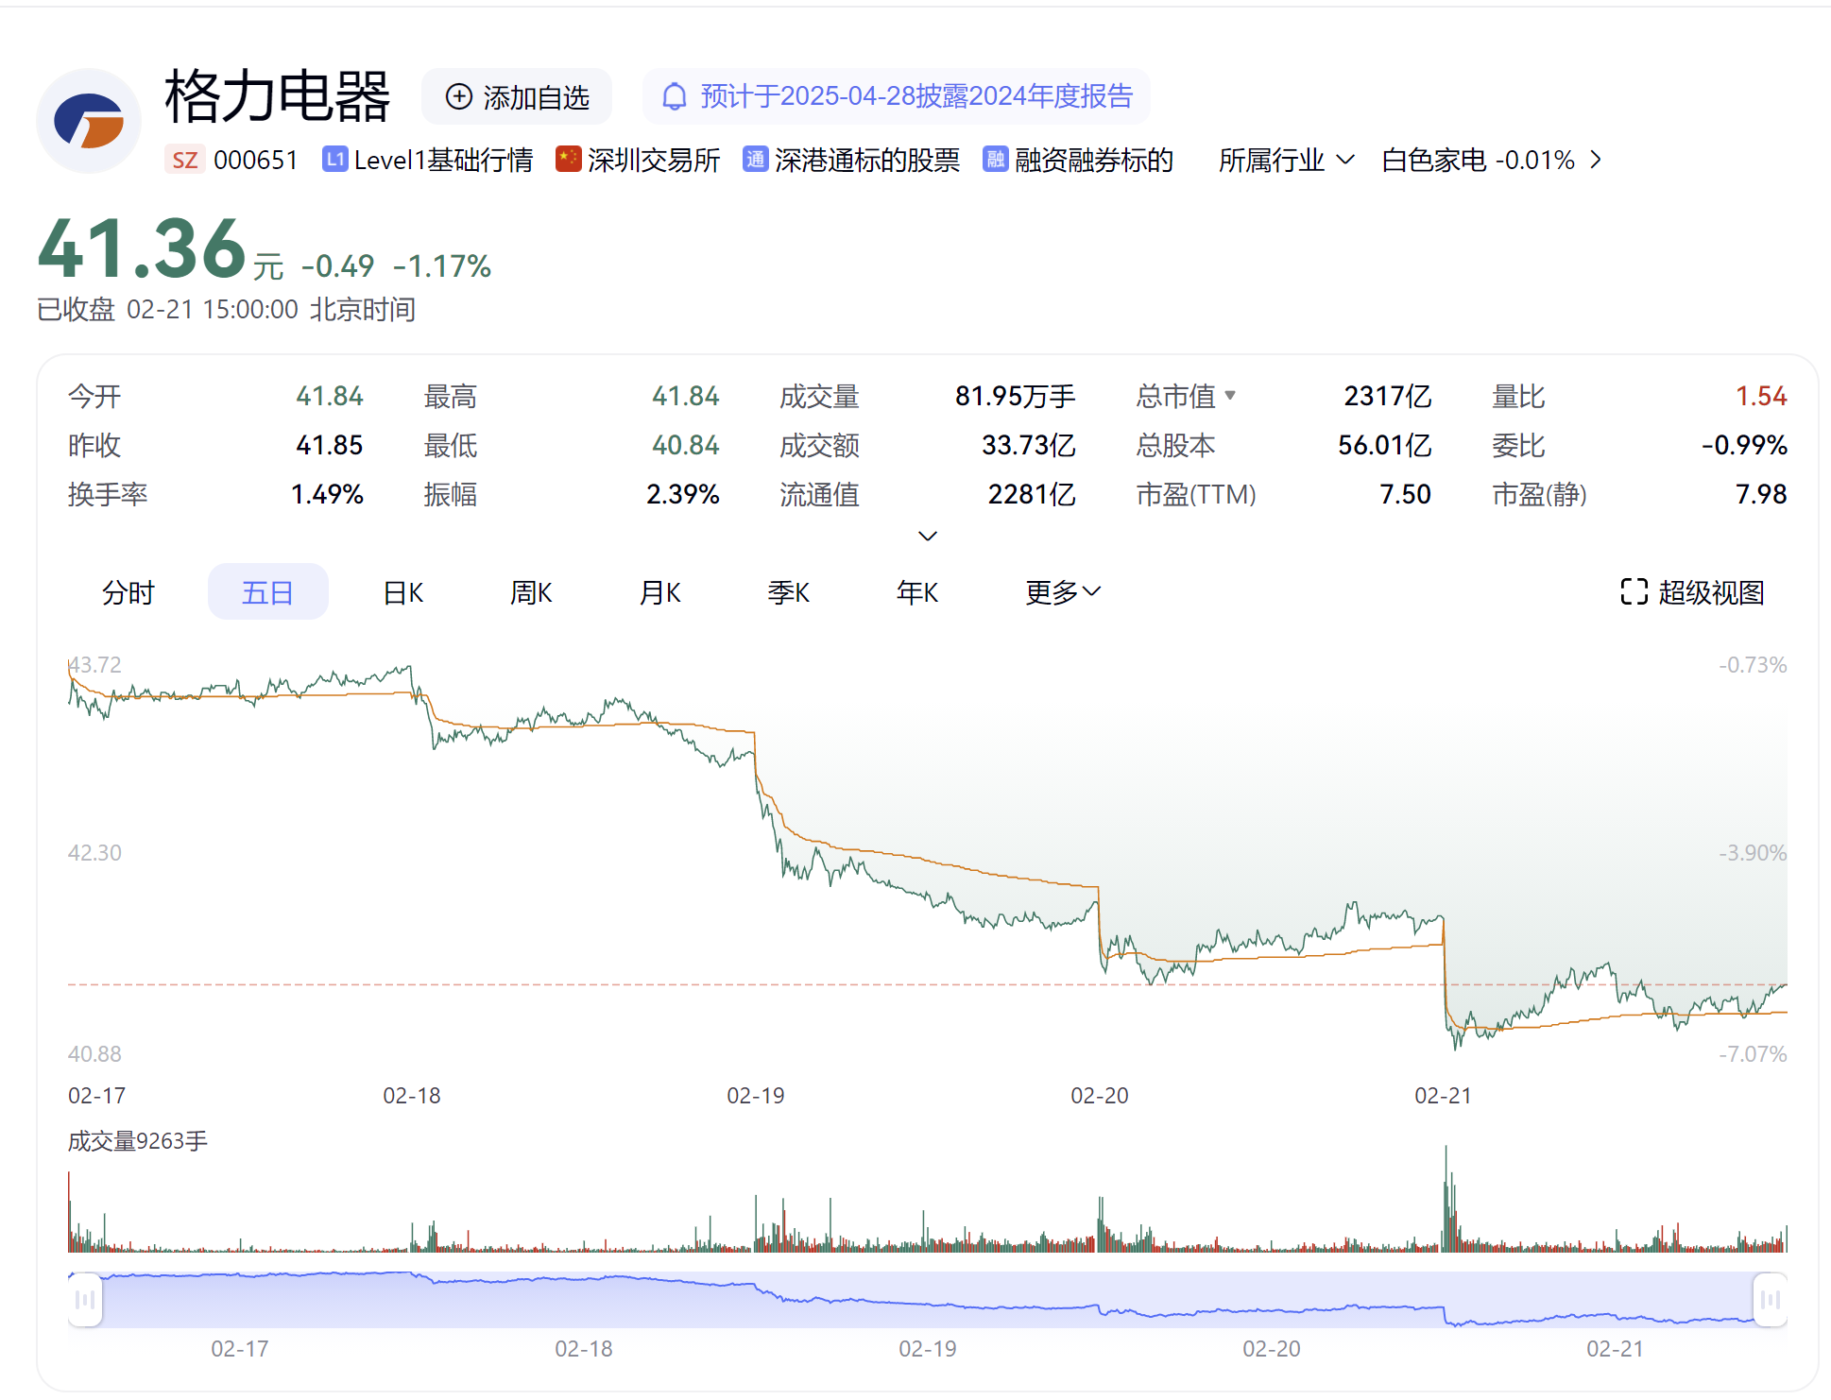Image resolution: width=1831 pixels, height=1400 pixels.
Task: Open the 超级视图 fullscreen view
Action: (x=1691, y=592)
